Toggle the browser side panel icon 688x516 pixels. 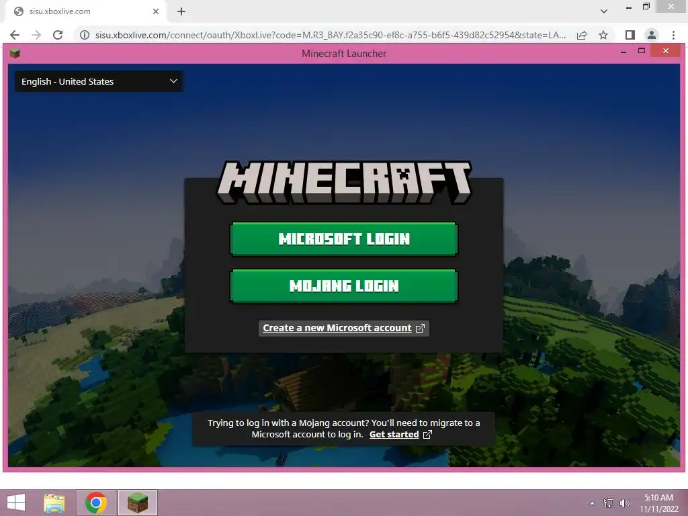coord(630,35)
